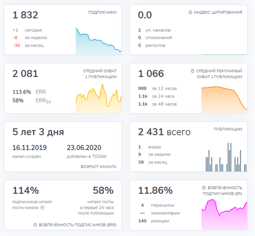The image size is (255, 236).
Task: Click '988' за 12 часов value
Action: 142,88
